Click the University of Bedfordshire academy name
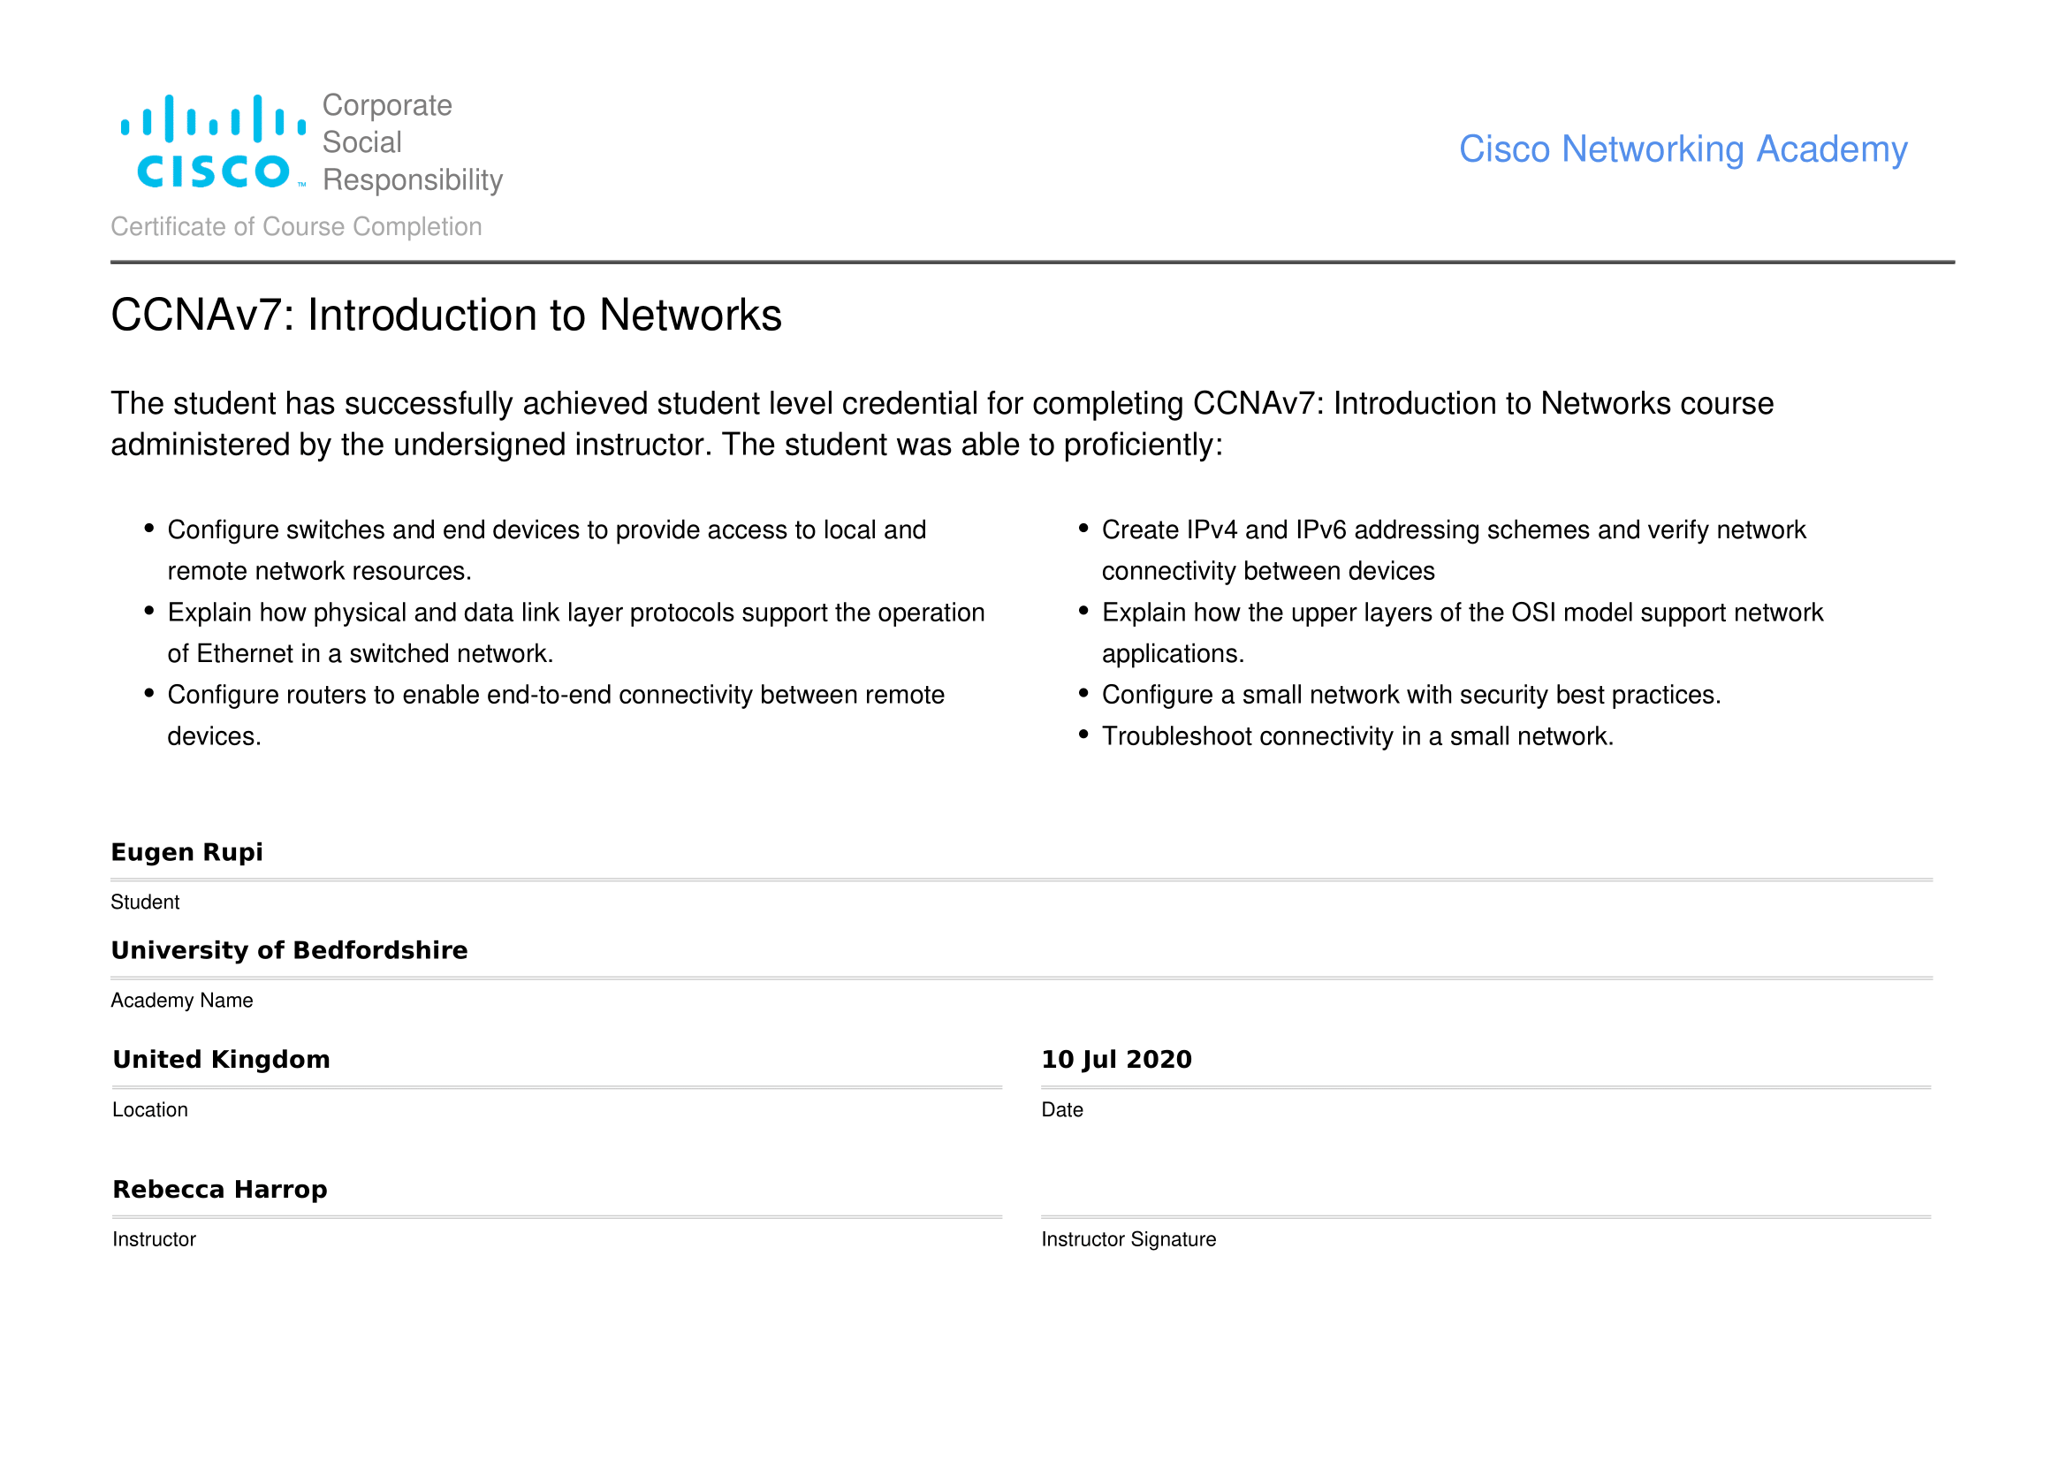2067x1462 pixels. tap(289, 949)
